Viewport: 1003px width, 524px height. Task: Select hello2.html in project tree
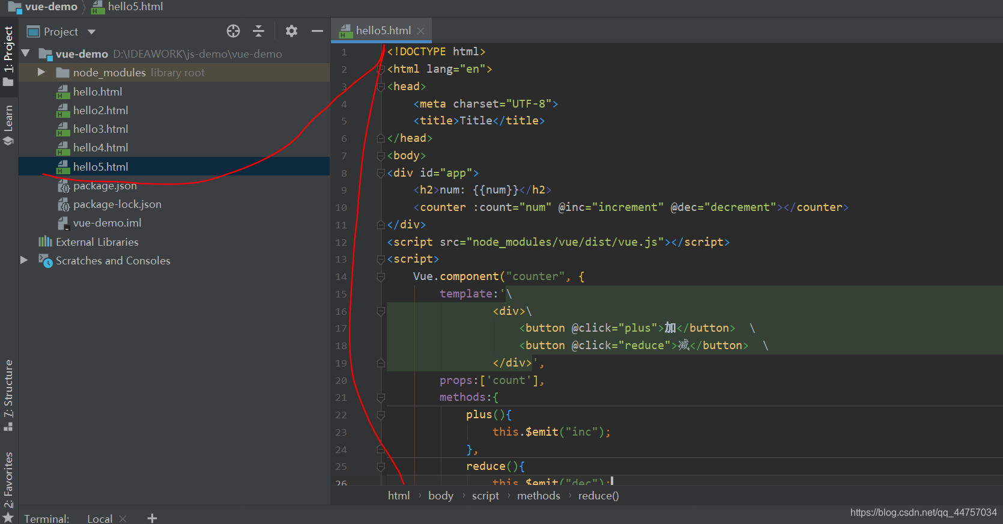100,111
